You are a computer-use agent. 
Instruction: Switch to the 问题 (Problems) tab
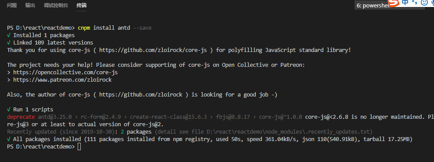[11, 5]
